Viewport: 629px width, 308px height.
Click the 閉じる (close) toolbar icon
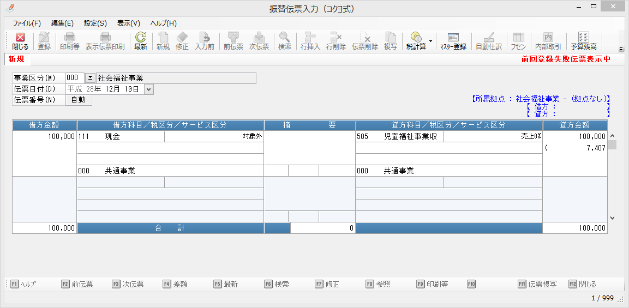(x=20, y=41)
